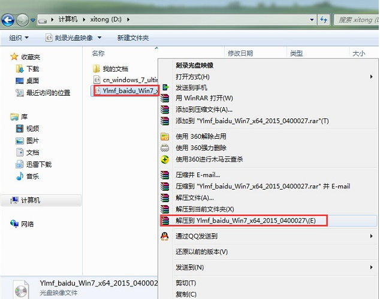The height and width of the screenshot is (299, 380).
Task: Open the 音乐 library in sidebar
Action: 32,176
